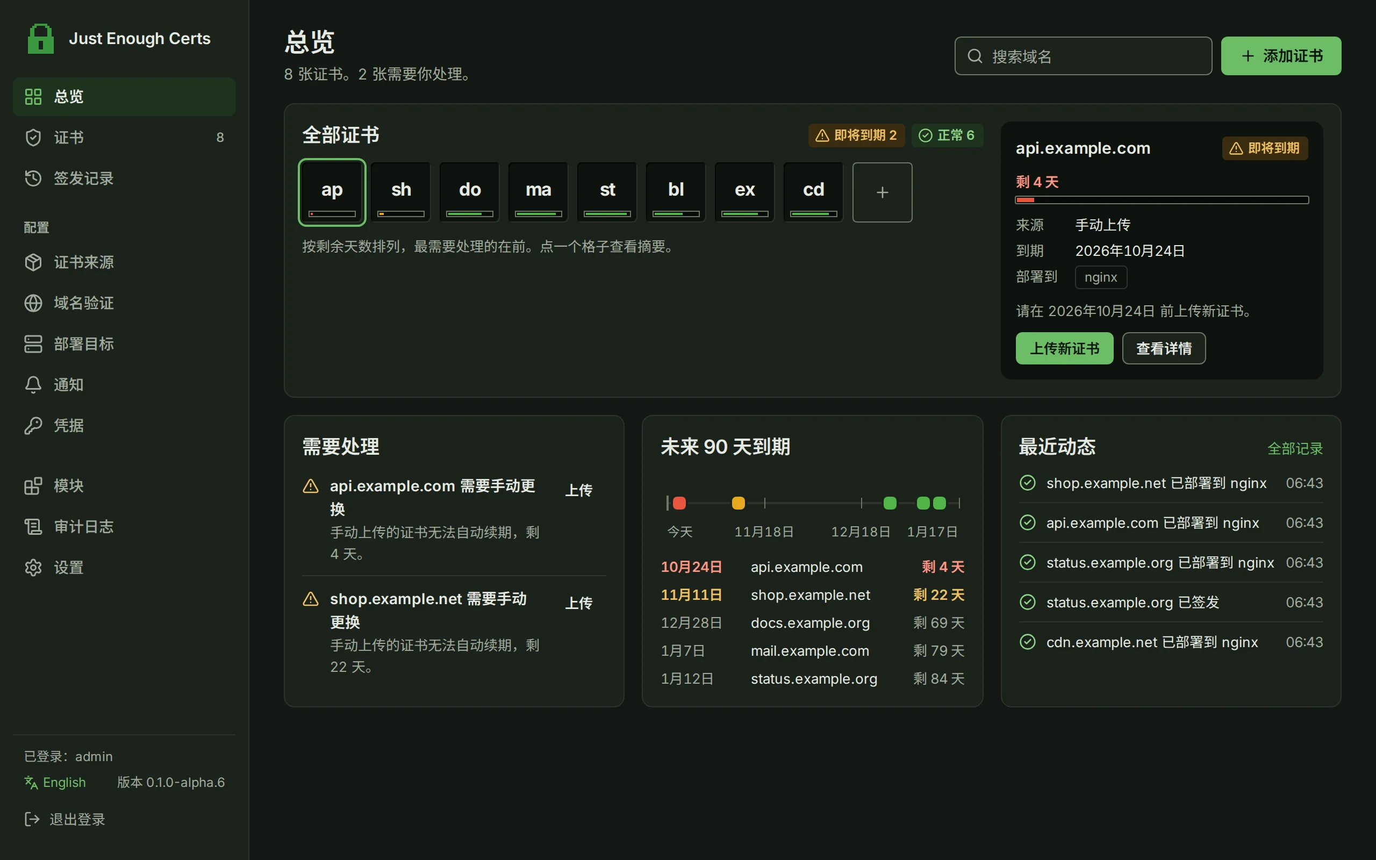Click the check icon beside cdn.example.net
This screenshot has width=1376, height=860.
pos(1028,642)
